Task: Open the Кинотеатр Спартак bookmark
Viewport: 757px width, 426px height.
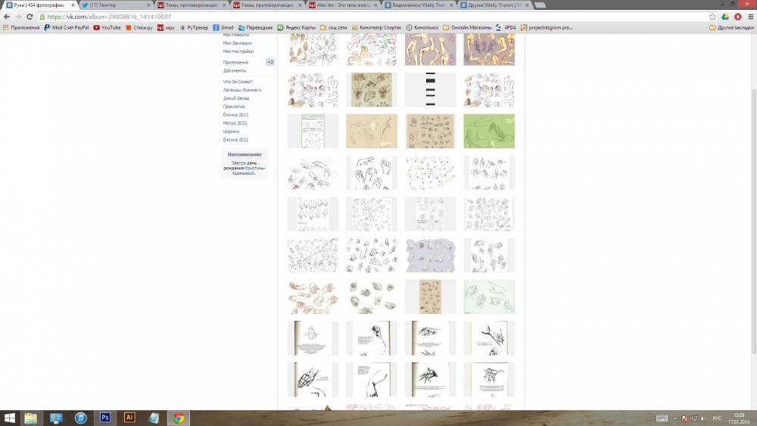Action: click(376, 27)
